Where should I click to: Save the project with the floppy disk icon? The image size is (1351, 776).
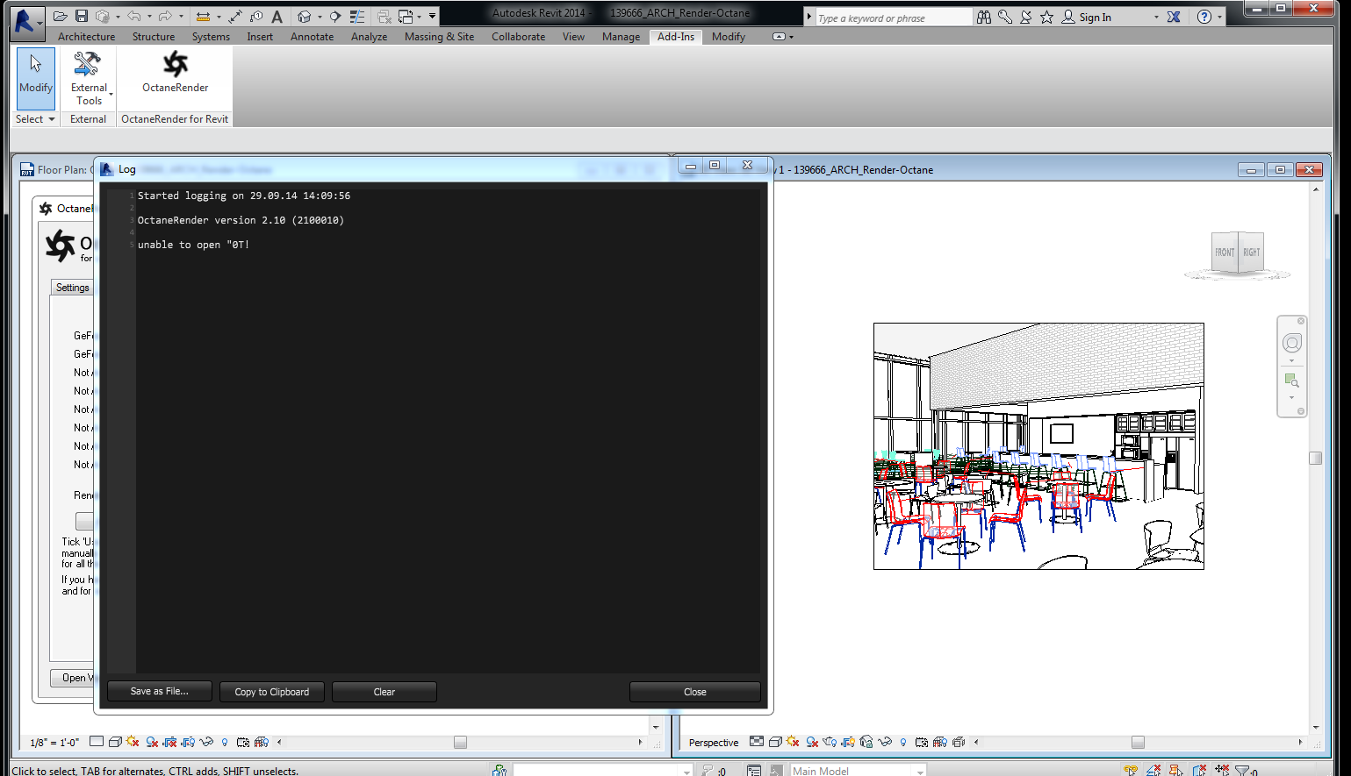(81, 16)
